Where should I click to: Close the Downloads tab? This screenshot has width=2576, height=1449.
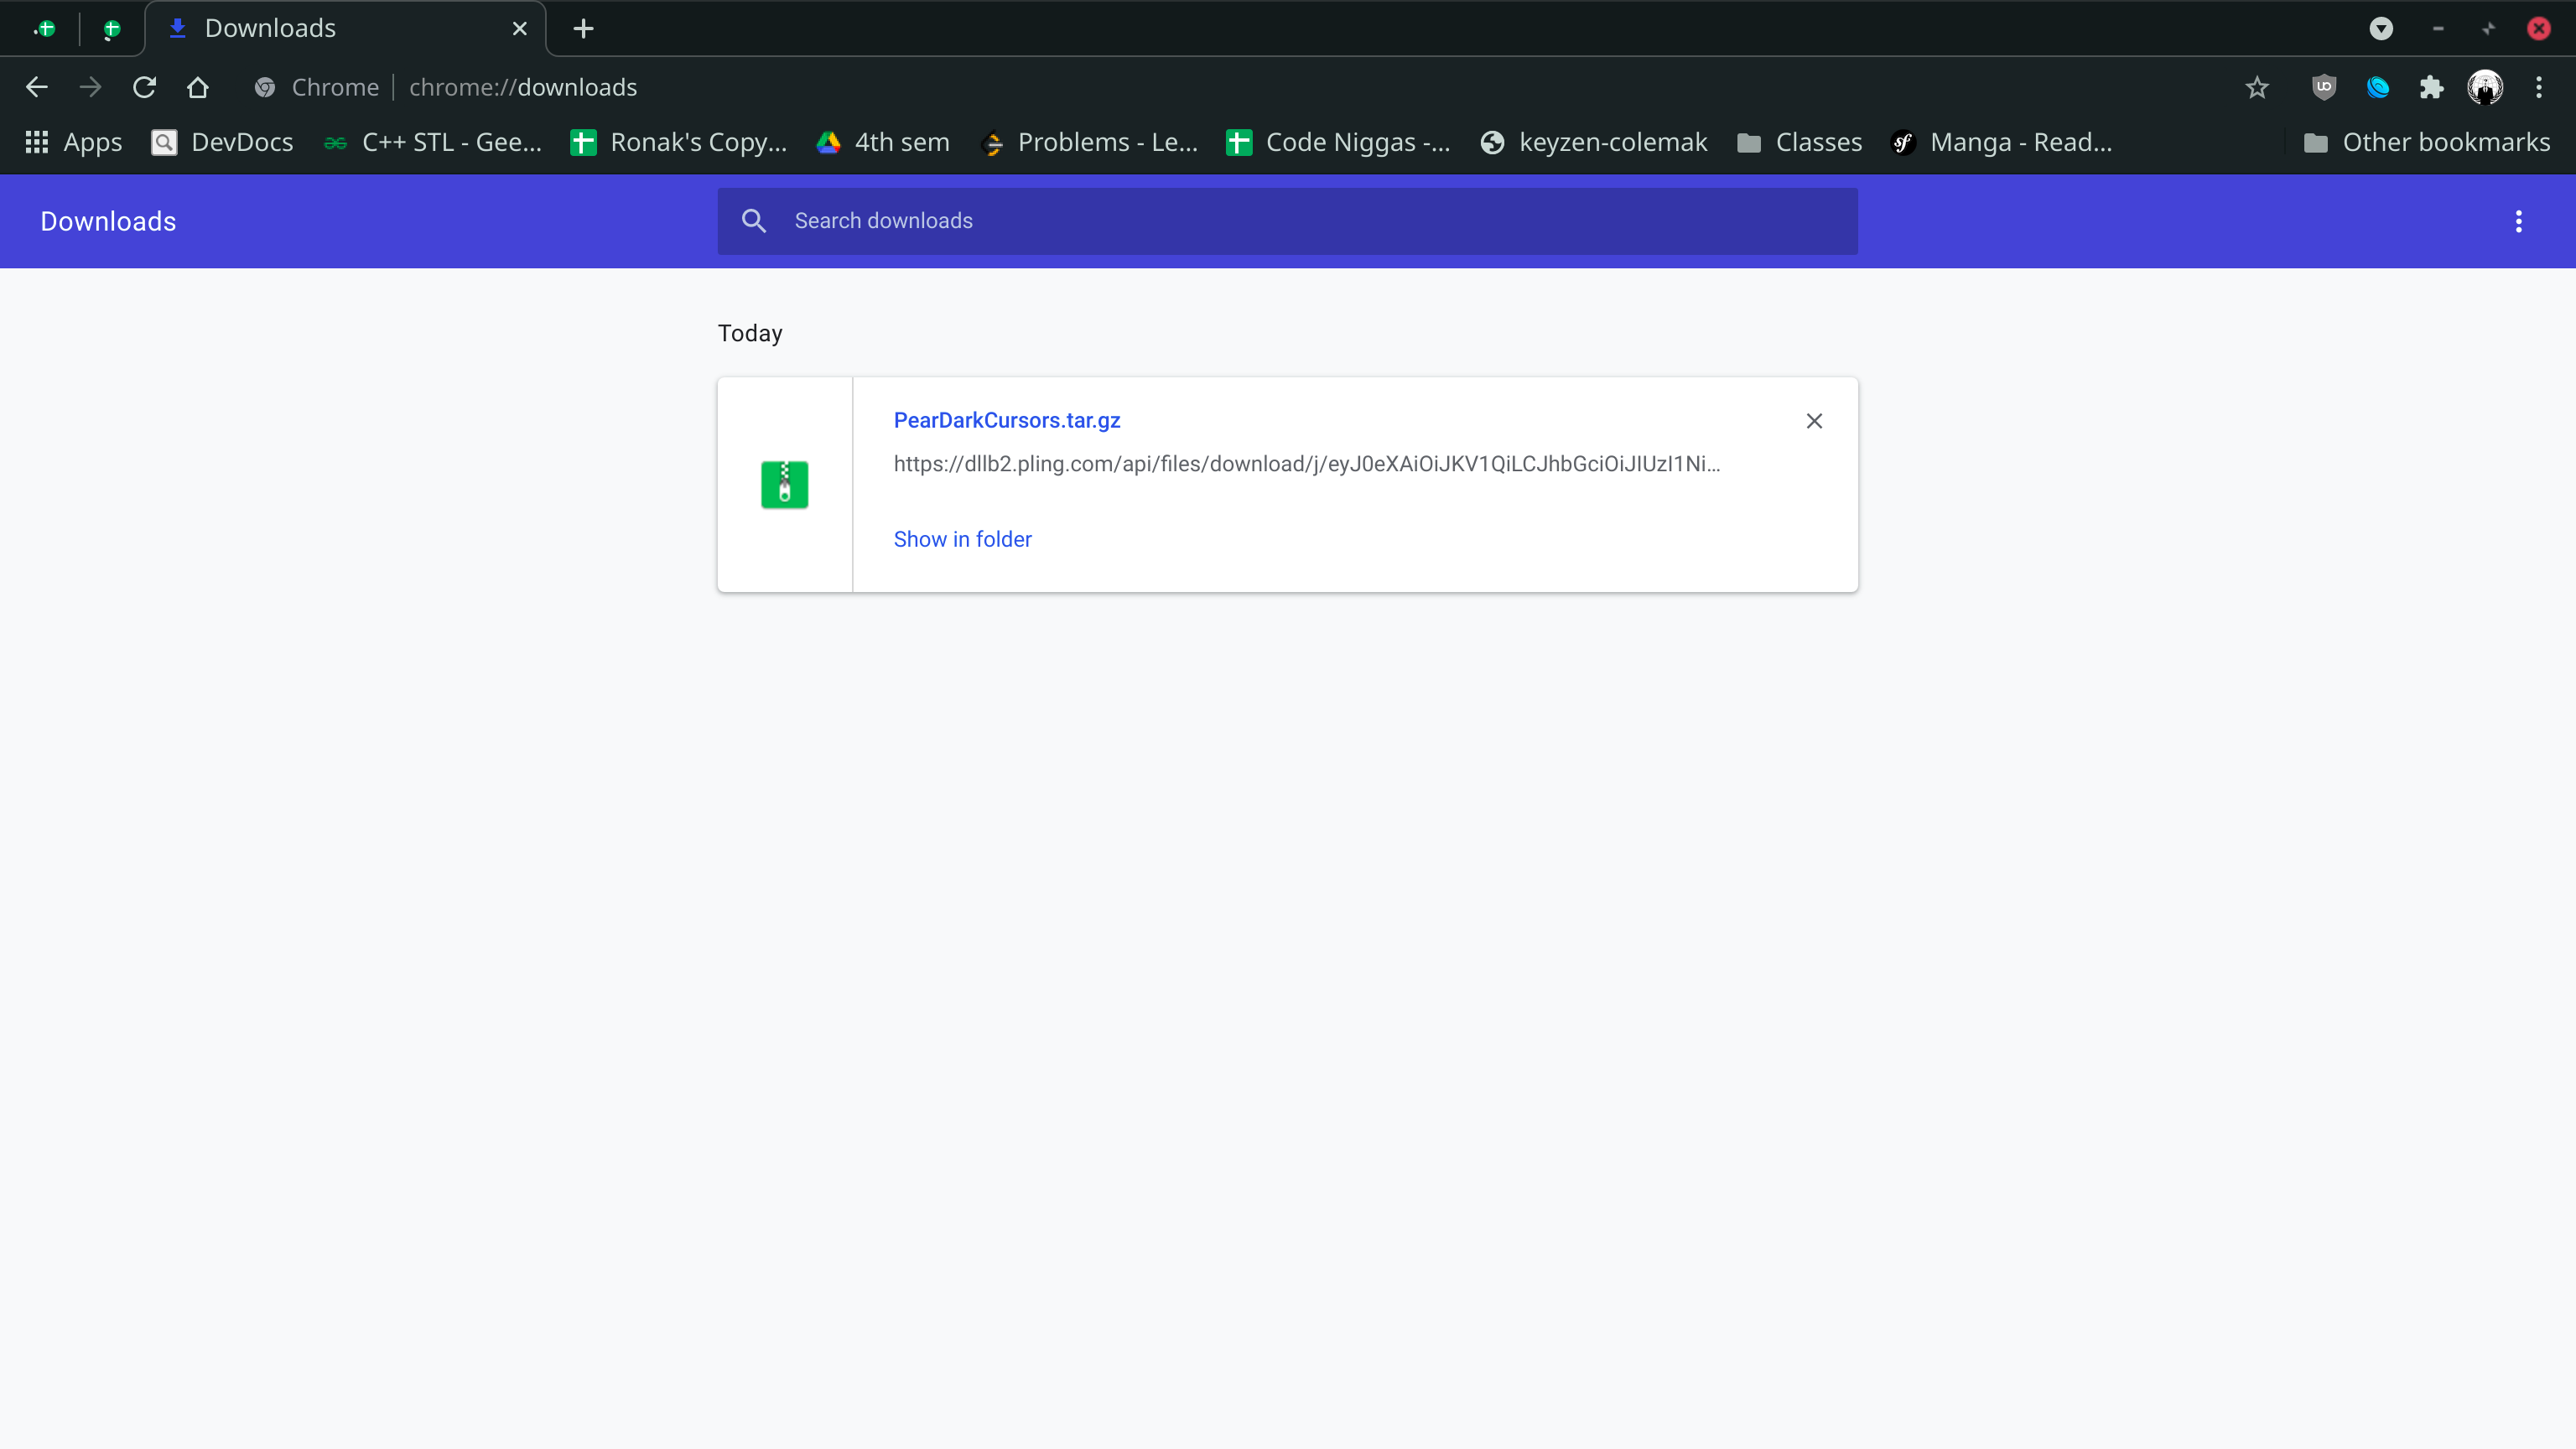520,28
